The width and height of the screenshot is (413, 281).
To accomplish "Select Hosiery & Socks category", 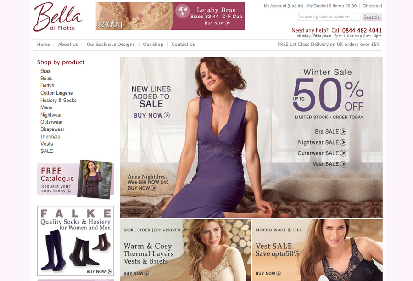I will 58,100.
